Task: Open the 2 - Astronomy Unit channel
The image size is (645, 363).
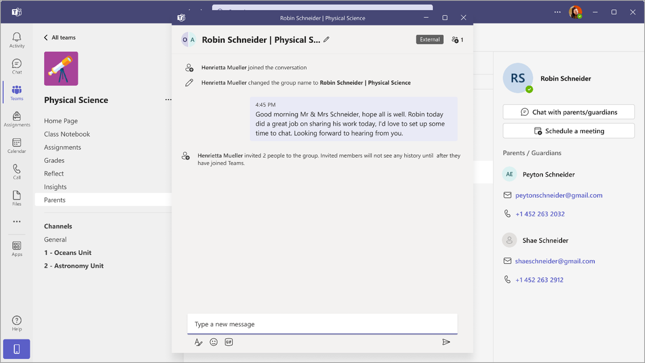Action: coord(74,266)
